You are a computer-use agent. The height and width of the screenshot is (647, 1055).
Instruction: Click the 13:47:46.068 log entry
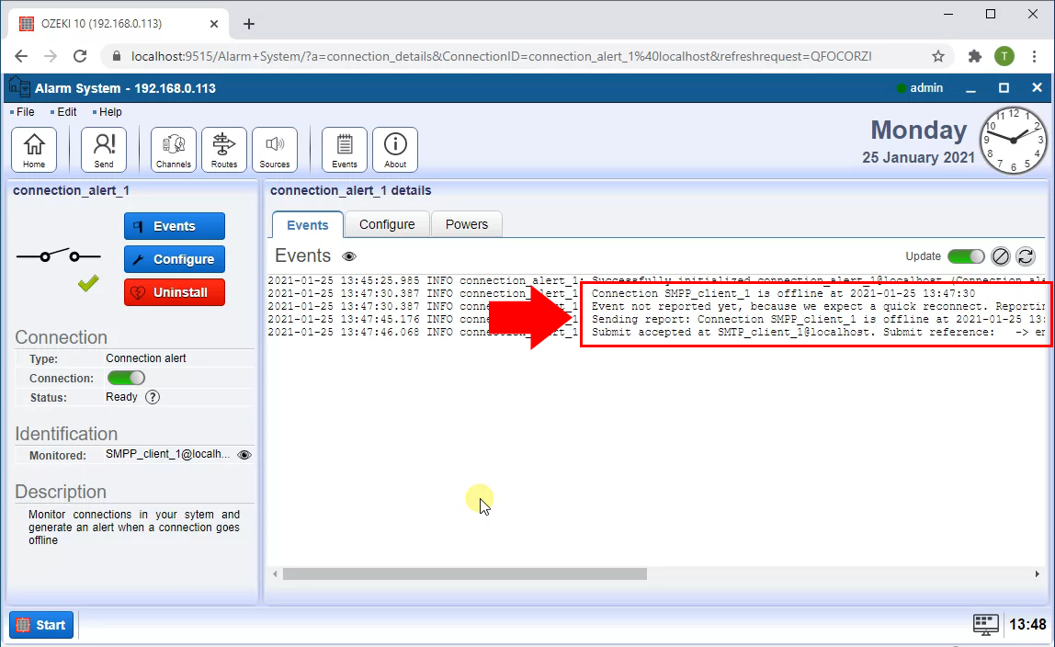coord(657,332)
